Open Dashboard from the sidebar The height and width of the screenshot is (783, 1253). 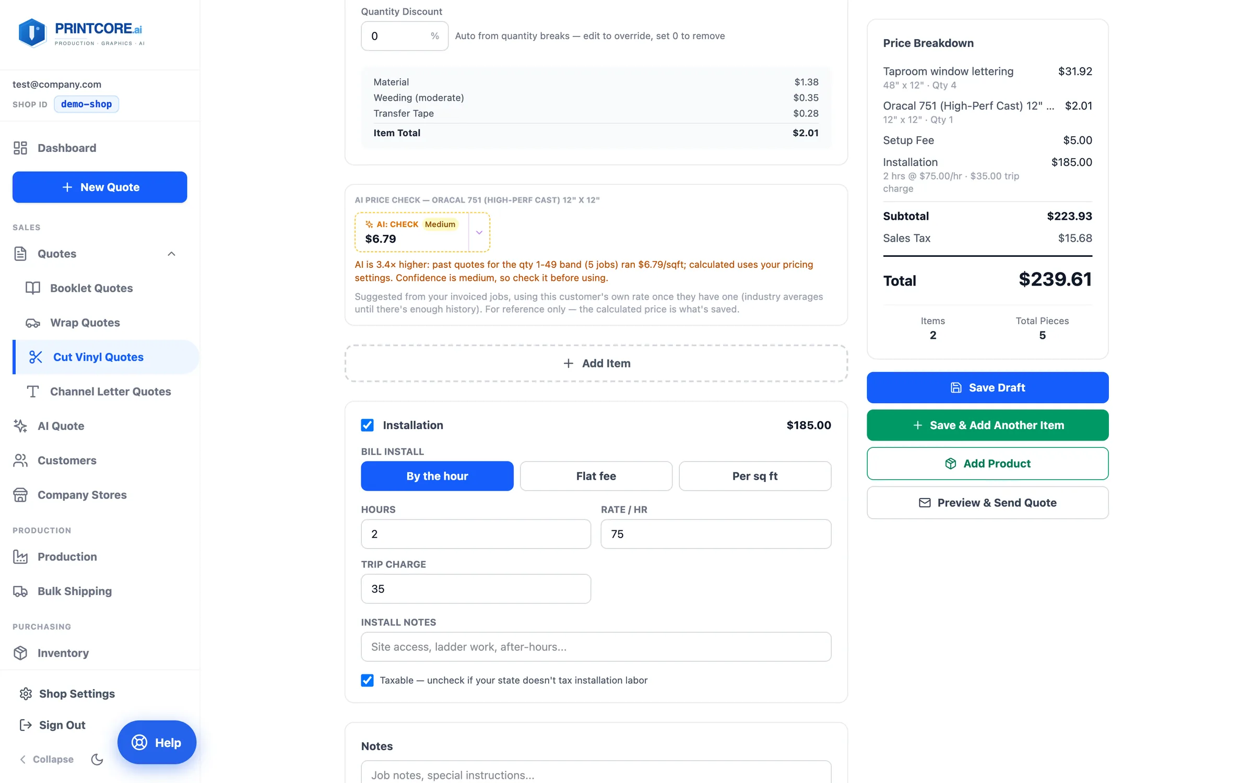(x=99, y=148)
